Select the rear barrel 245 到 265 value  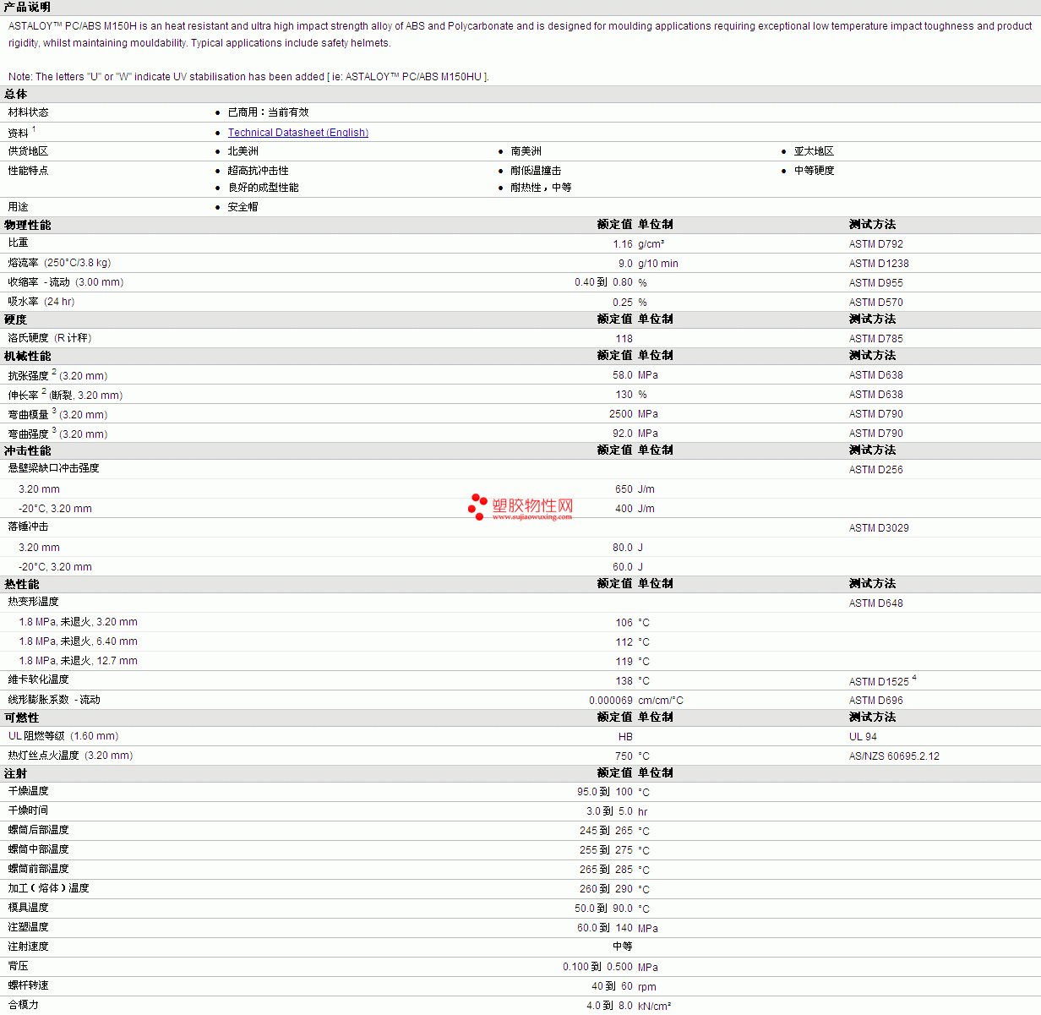pyautogui.click(x=606, y=832)
